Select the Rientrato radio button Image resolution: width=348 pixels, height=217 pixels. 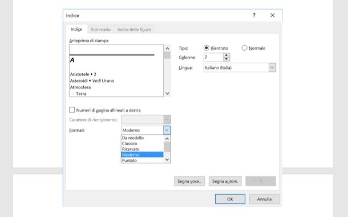207,48
